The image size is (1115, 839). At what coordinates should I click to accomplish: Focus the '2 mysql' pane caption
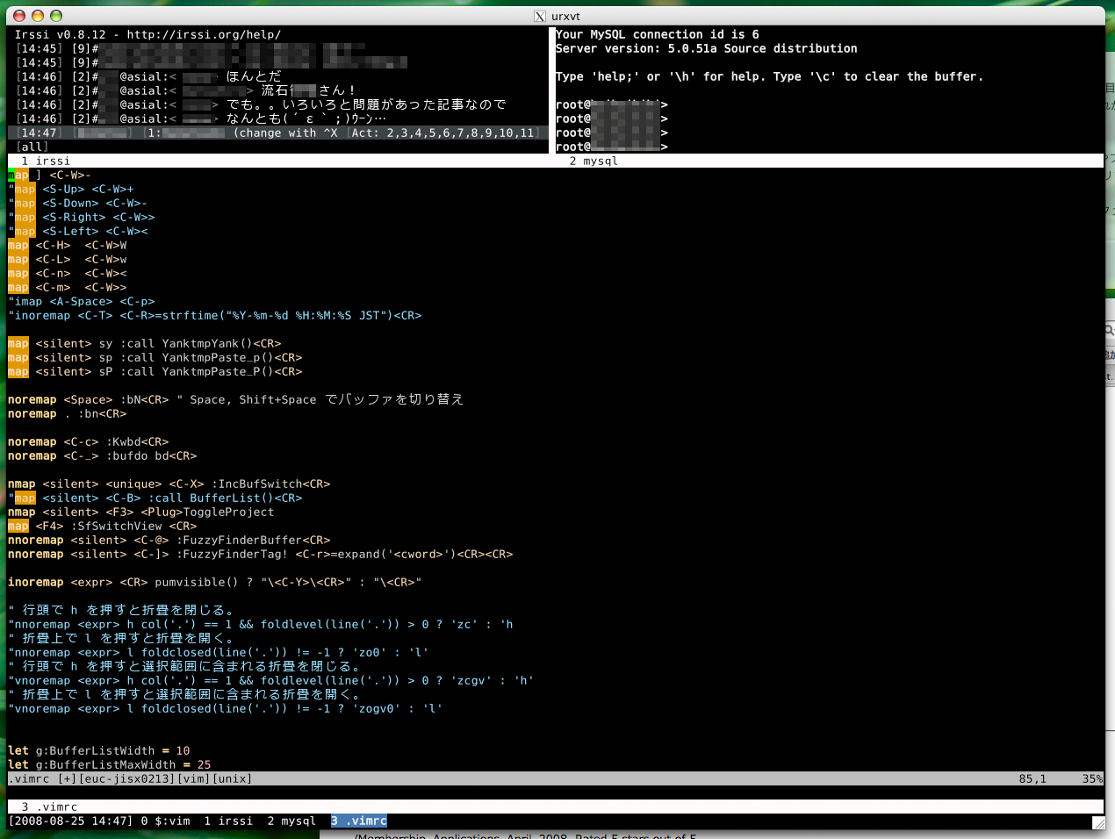(x=593, y=161)
